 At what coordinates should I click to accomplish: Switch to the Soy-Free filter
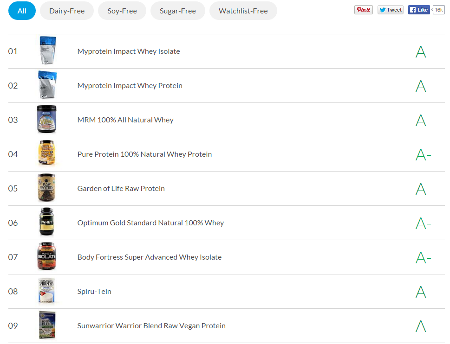pos(122,11)
